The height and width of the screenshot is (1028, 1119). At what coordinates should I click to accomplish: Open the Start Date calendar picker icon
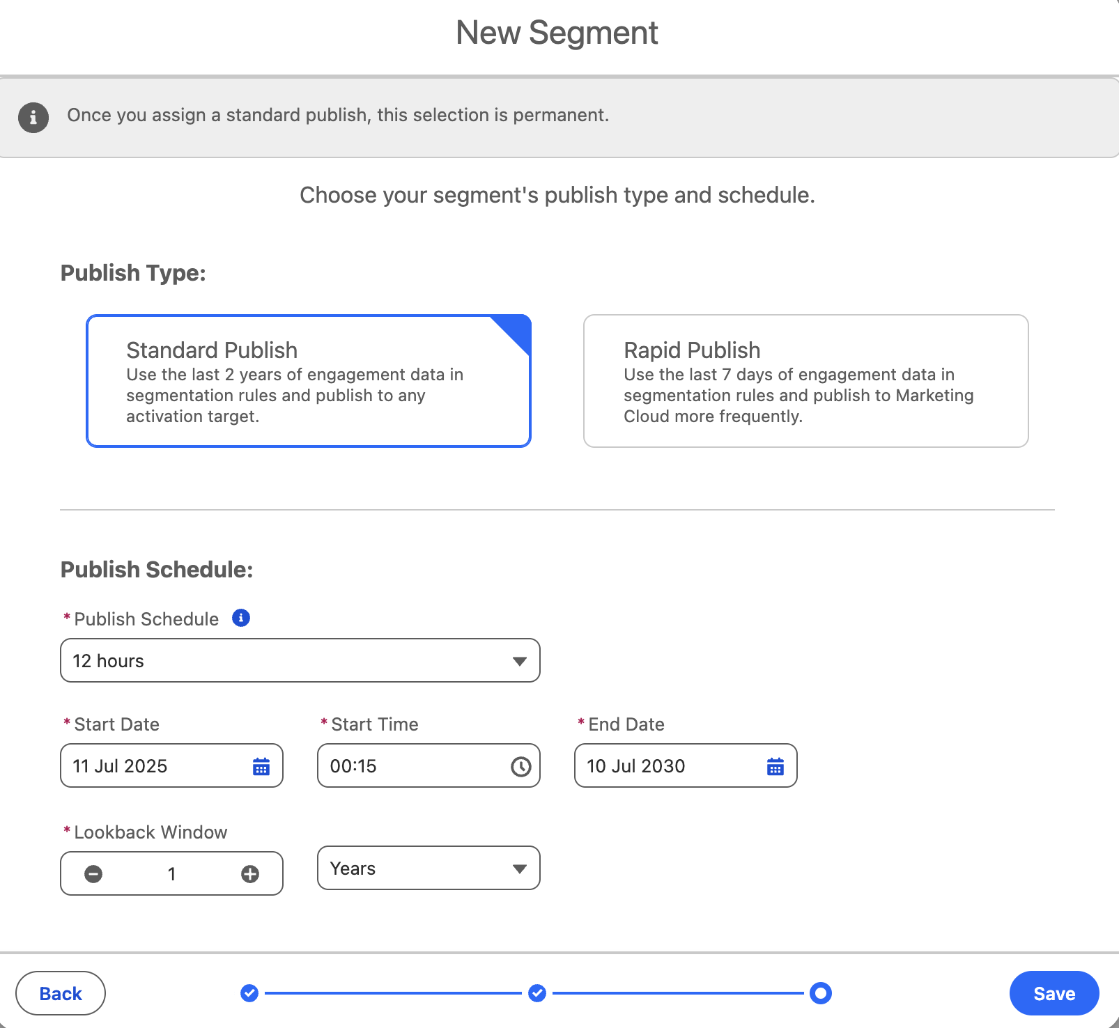click(x=261, y=766)
